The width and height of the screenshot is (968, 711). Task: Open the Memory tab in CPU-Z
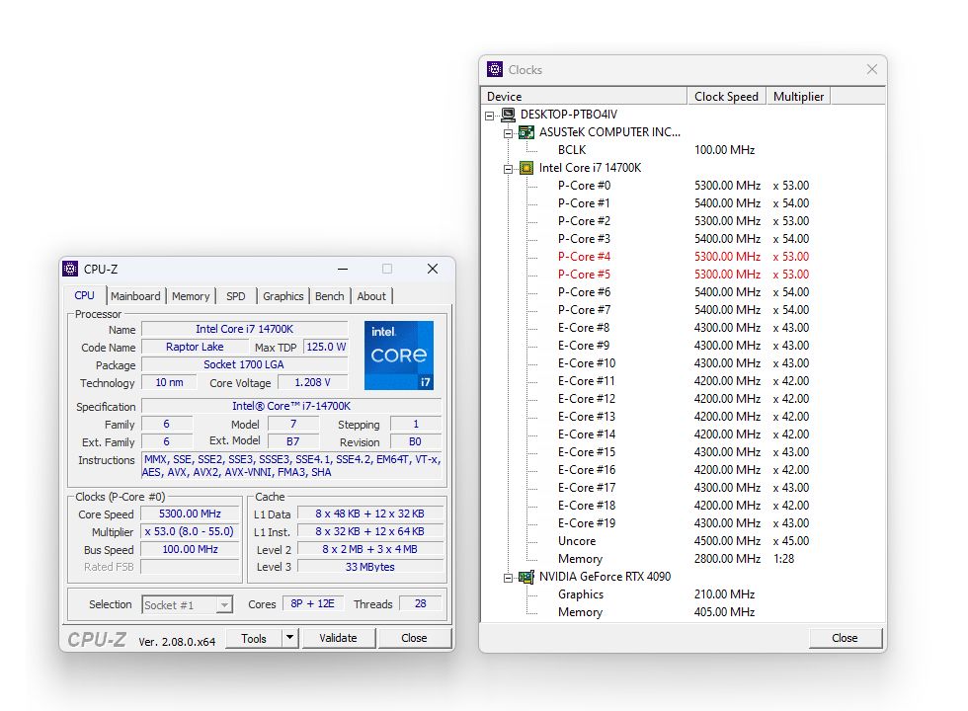tap(191, 296)
